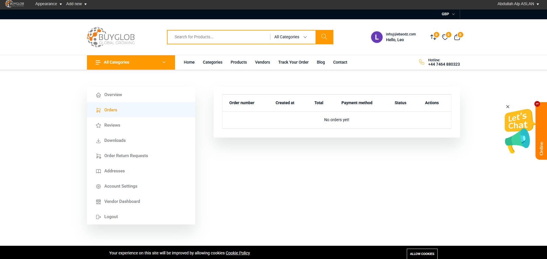Open the Cookie Policy link

tap(238, 253)
